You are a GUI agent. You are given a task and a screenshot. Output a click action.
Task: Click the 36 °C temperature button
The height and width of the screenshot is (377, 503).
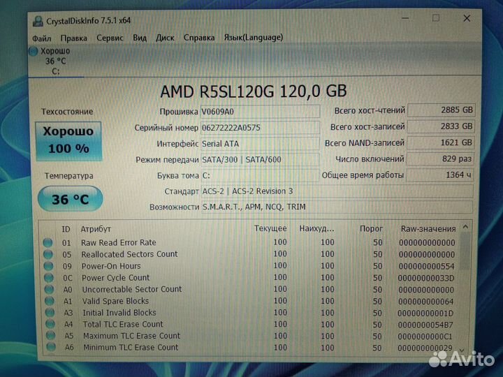pos(70,199)
